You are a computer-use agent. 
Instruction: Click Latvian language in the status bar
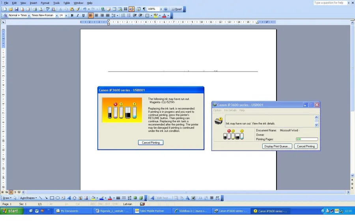click(x=128, y=204)
